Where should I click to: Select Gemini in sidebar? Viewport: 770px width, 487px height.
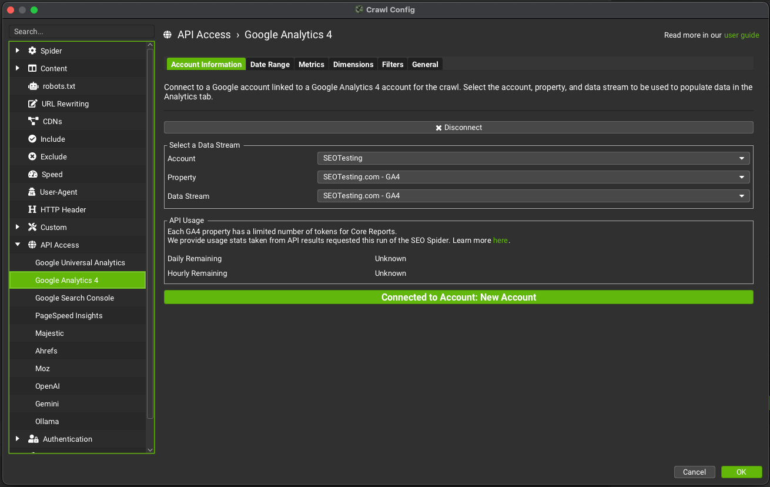coord(78,403)
